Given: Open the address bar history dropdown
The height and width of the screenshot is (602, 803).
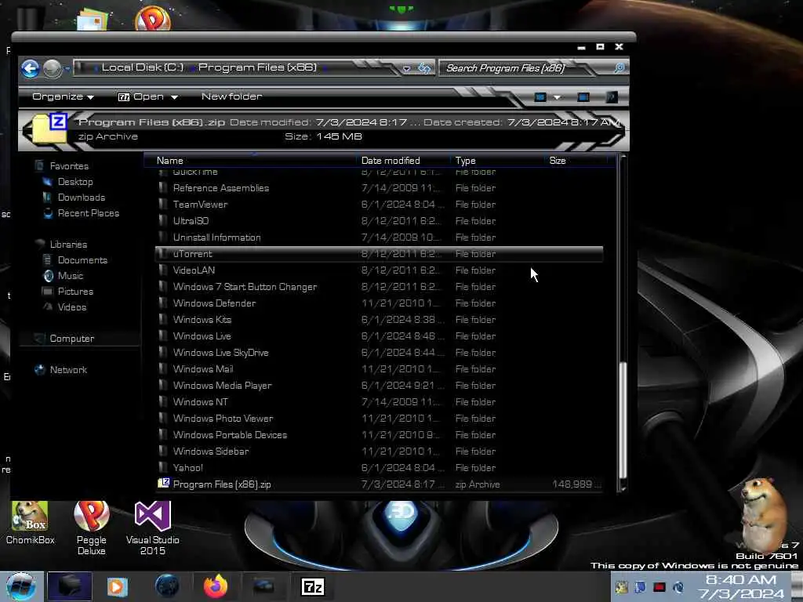Looking at the screenshot, I should click(x=406, y=68).
